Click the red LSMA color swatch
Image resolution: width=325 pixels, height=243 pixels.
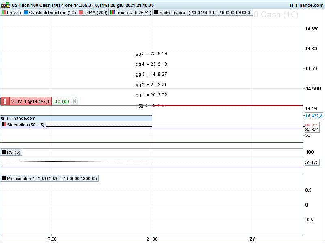pyautogui.click(x=81, y=13)
